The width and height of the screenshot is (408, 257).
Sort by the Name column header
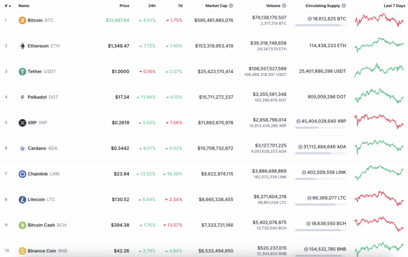[24, 6]
